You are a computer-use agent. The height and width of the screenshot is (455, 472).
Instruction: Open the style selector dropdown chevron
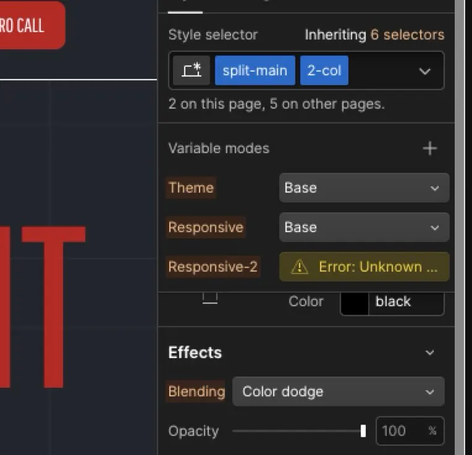pos(425,71)
